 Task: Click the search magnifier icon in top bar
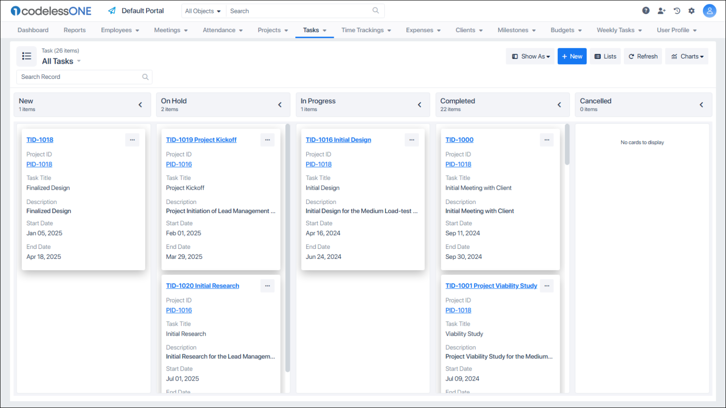(x=376, y=10)
